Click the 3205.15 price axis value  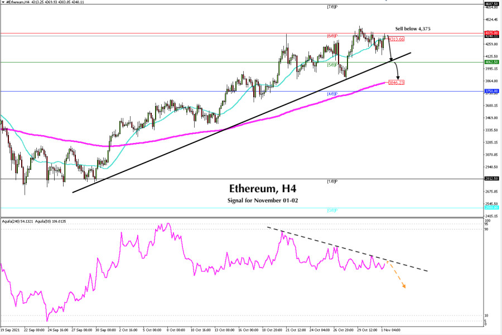tap(491, 142)
